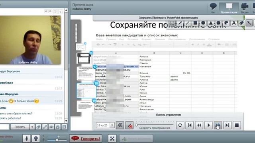Open the Презентация tab
The height and width of the screenshot is (143, 255).
coord(229,8)
